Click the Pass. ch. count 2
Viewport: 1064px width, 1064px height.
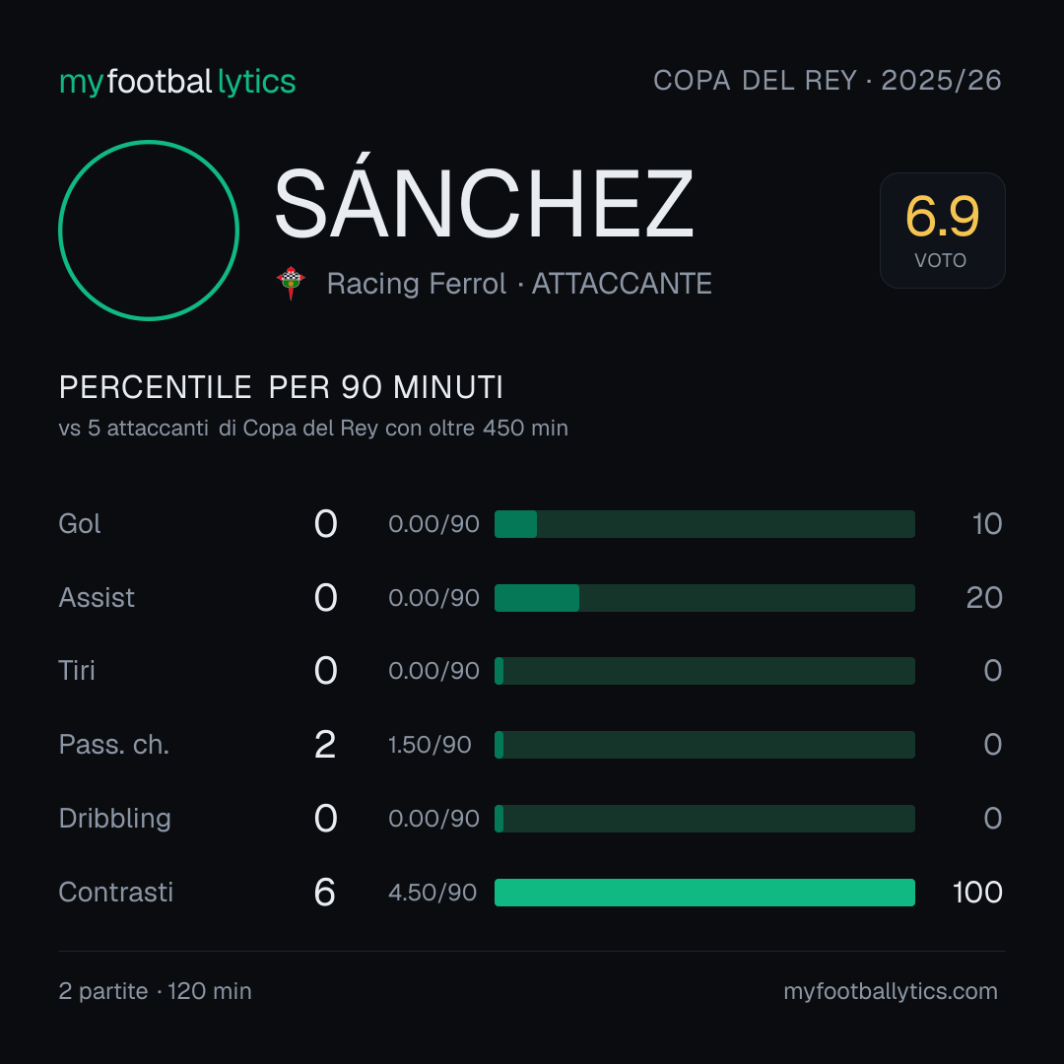coord(325,745)
